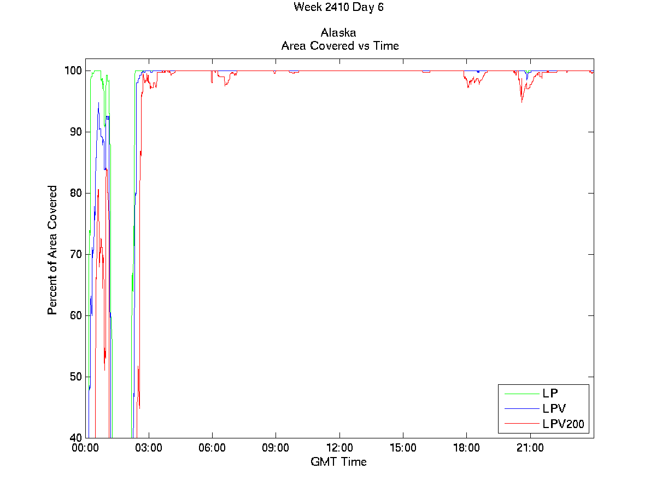
Task: Select the LPV legend label
Action: coord(554,408)
